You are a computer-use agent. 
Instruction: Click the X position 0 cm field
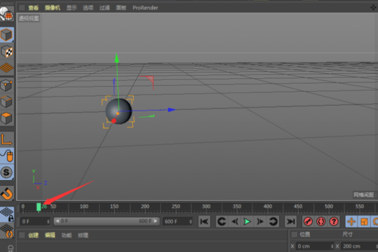click(314, 246)
